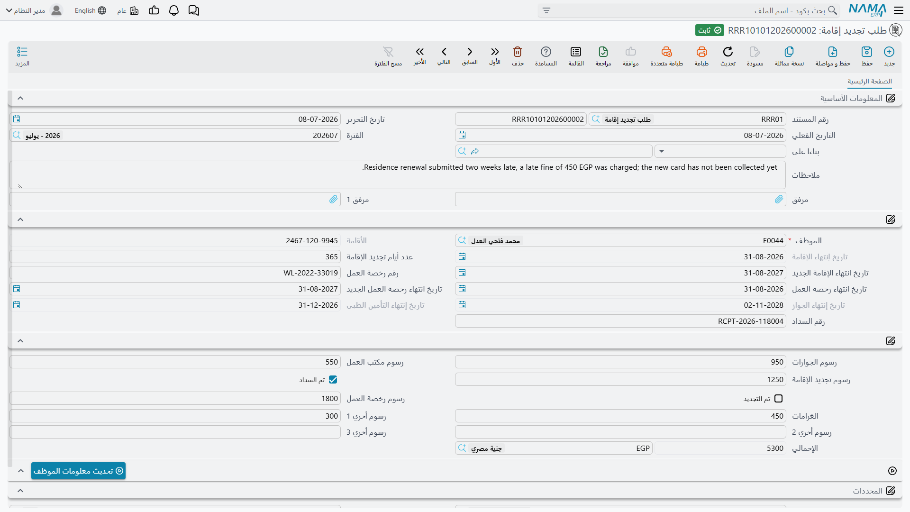
Task: Click the search filter options icon
Action: coord(546,10)
